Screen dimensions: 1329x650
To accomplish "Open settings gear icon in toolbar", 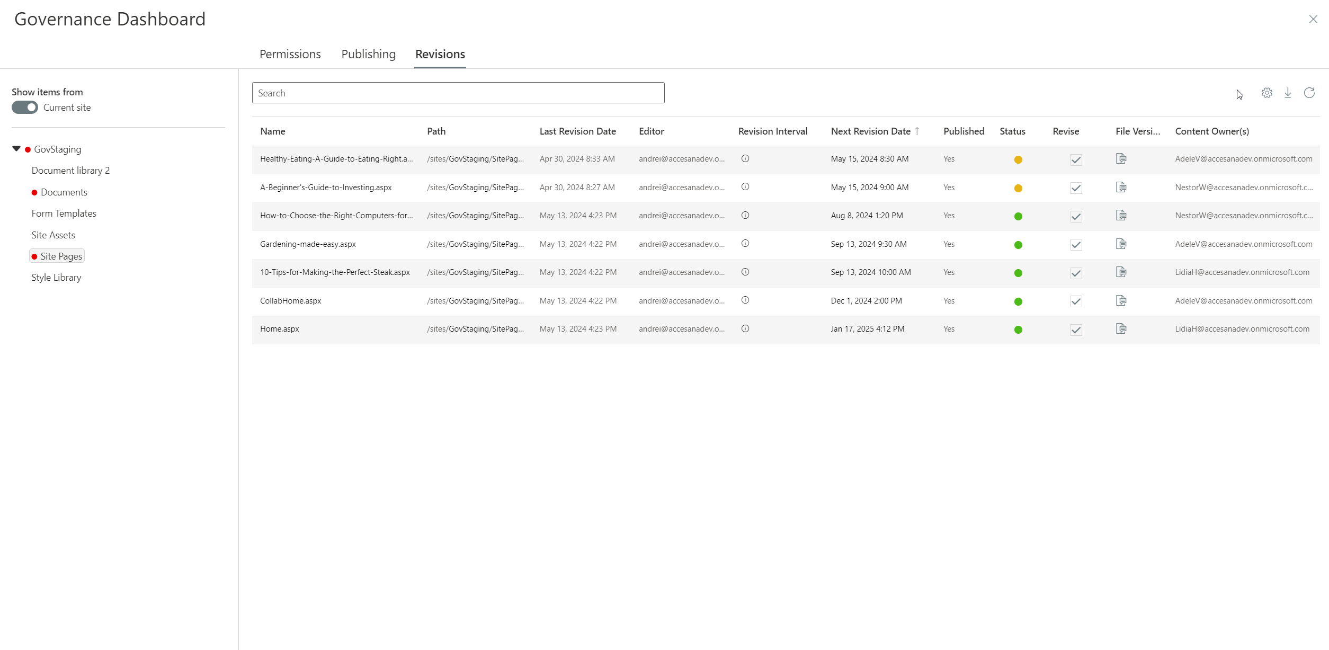I will (x=1266, y=93).
